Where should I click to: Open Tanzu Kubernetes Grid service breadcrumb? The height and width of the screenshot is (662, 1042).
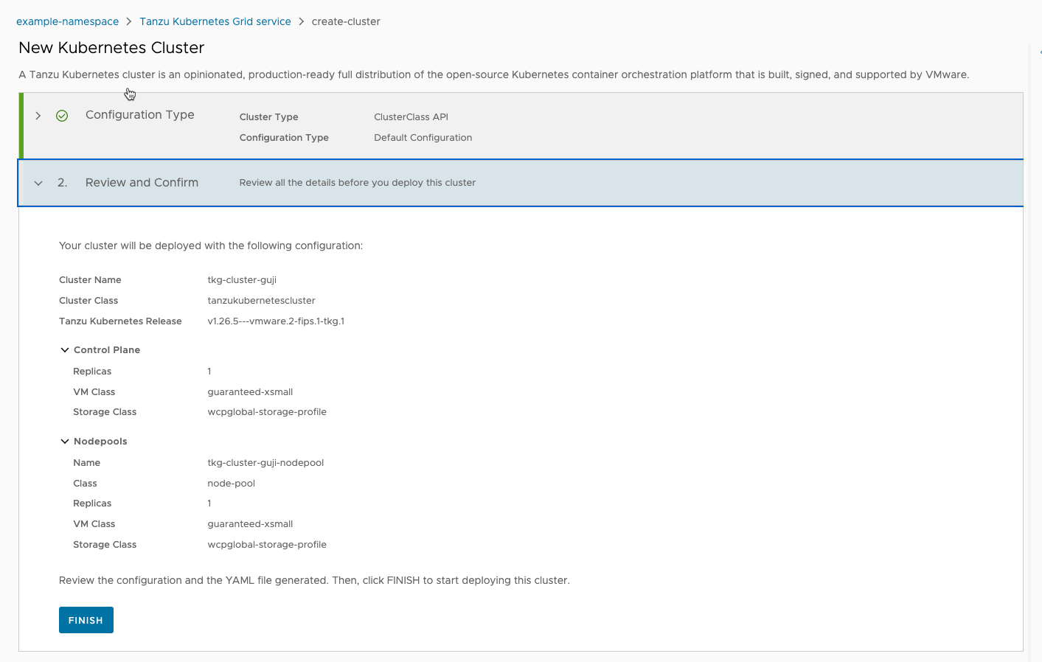[x=215, y=21]
